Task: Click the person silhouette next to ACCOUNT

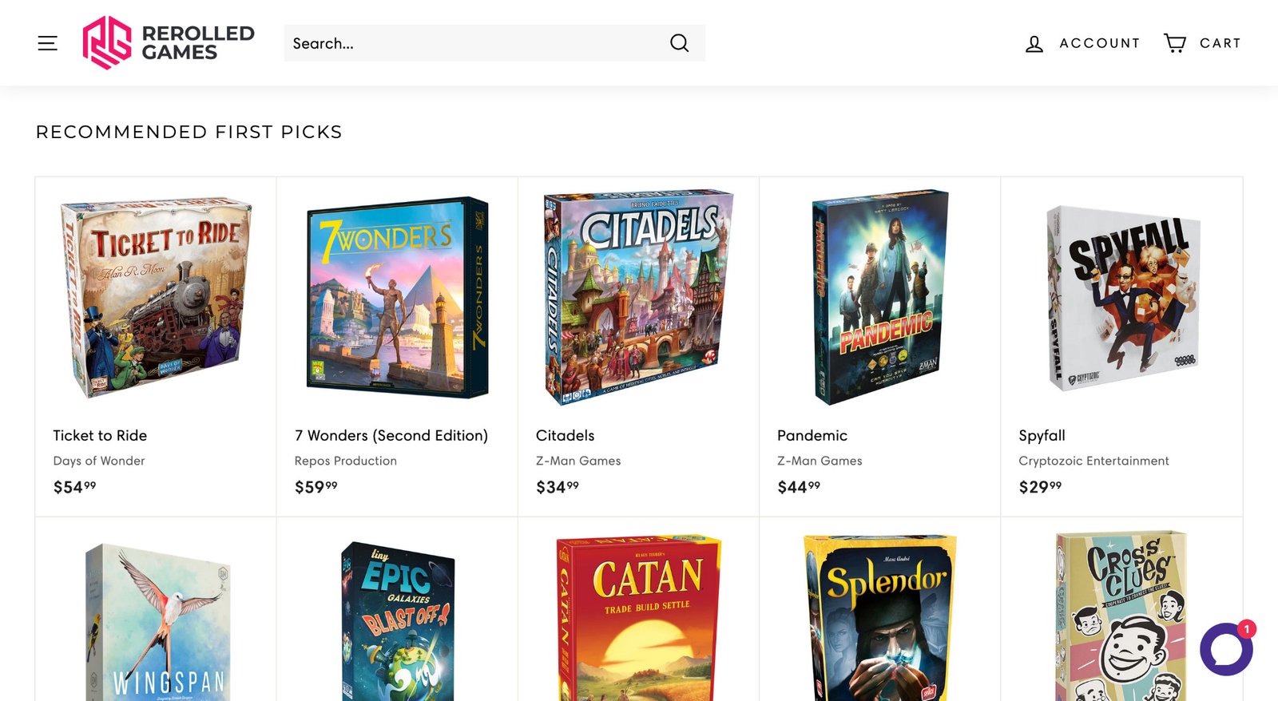Action: (x=1034, y=43)
